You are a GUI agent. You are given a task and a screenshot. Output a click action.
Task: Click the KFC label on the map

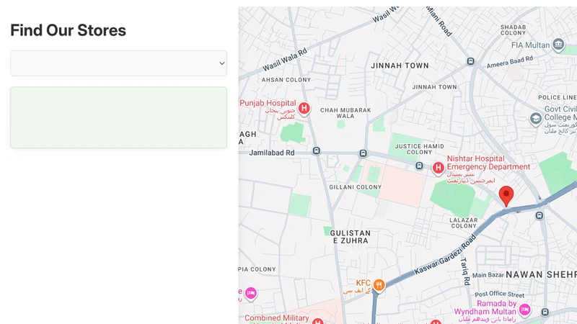[x=364, y=283]
